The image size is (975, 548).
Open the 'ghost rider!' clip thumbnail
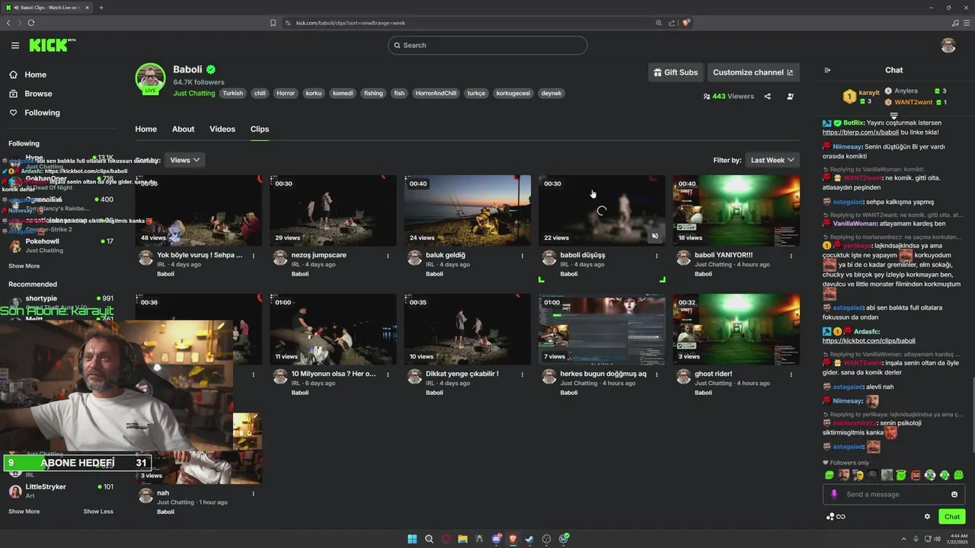(736, 330)
